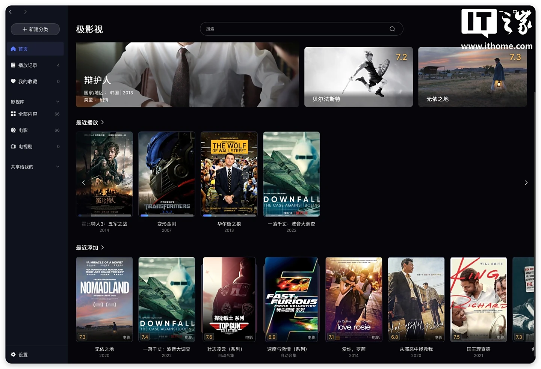
Task: Open the 最近添加 section arrow
Action: [102, 247]
